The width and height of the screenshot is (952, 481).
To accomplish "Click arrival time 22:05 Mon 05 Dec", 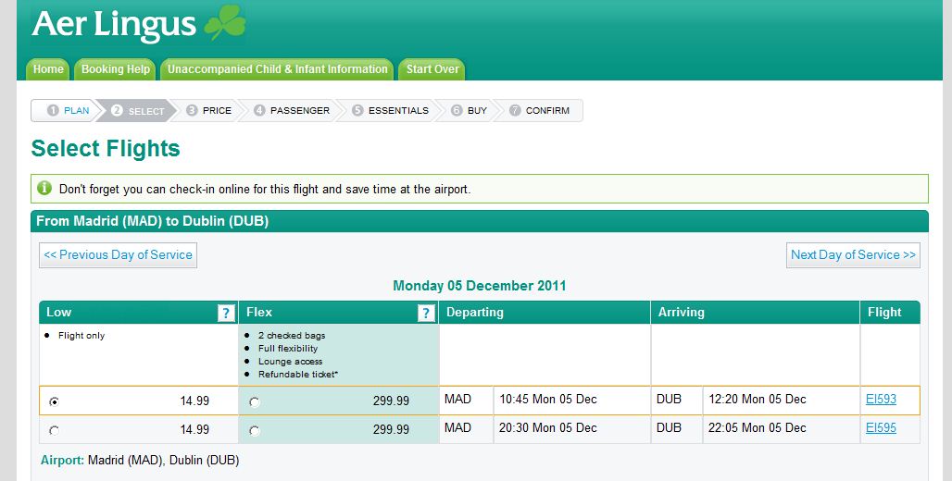I will pyautogui.click(x=758, y=427).
